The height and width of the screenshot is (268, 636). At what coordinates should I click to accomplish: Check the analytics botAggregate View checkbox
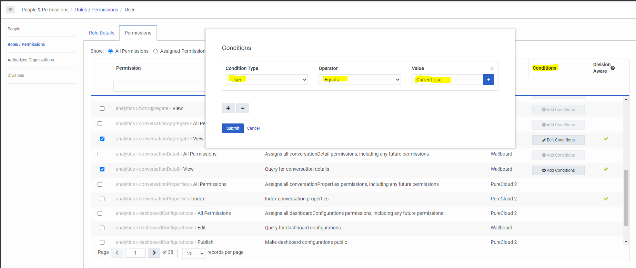(102, 108)
